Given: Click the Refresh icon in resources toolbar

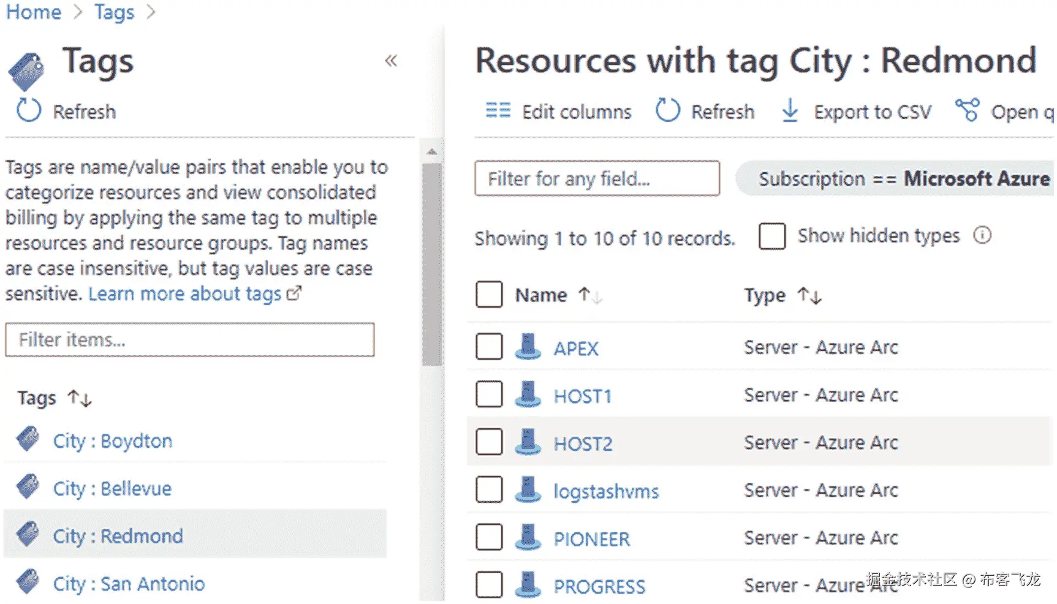Looking at the screenshot, I should [667, 111].
